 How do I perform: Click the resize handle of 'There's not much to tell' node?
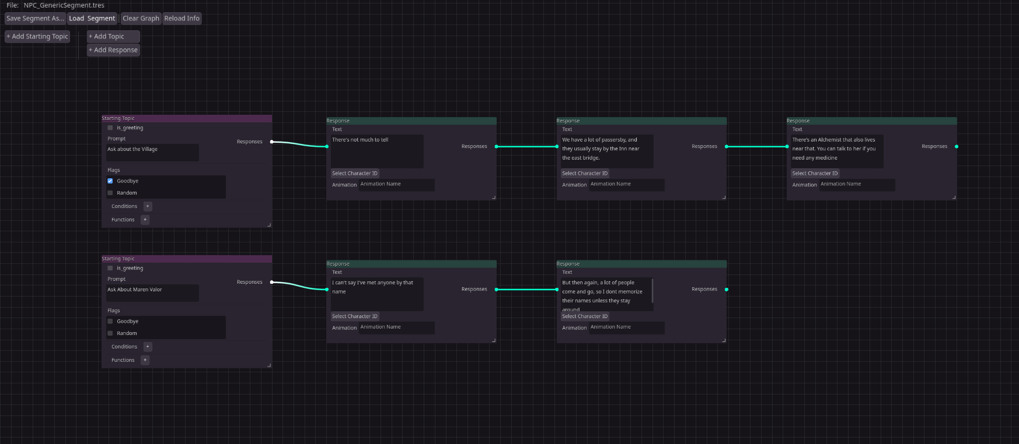(x=494, y=198)
